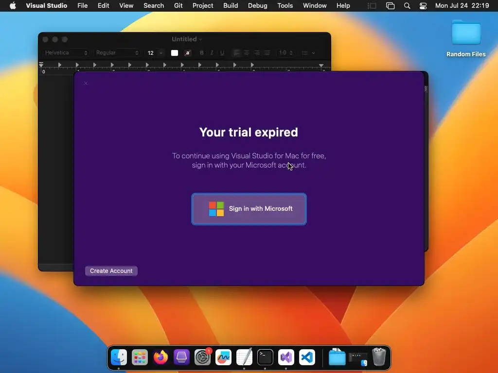Open the Tools menu
498x373 pixels.
[285, 6]
